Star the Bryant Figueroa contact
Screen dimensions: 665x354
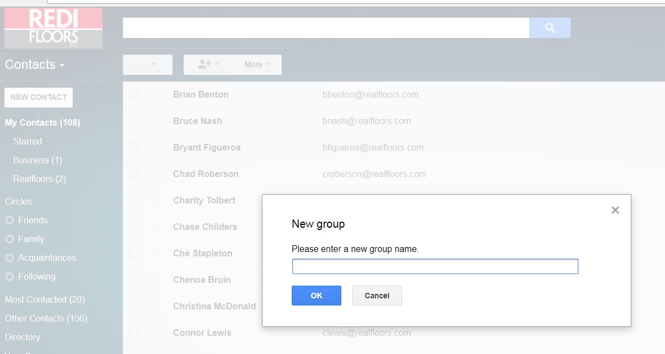pyautogui.click(x=155, y=147)
